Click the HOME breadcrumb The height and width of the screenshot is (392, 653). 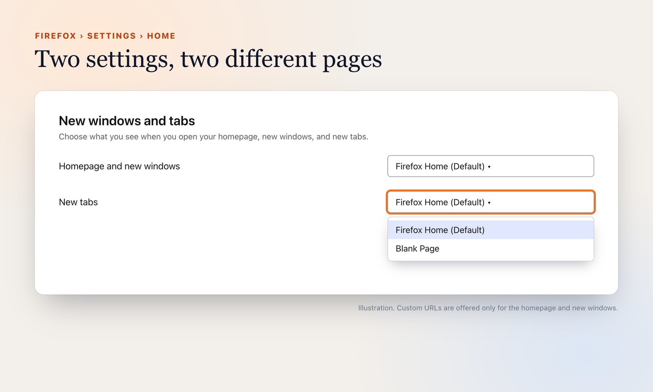[161, 36]
